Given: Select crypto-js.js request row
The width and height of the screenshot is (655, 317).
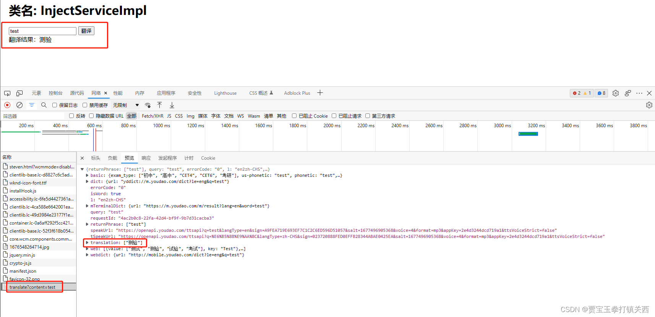Looking at the screenshot, I should tap(38, 263).
